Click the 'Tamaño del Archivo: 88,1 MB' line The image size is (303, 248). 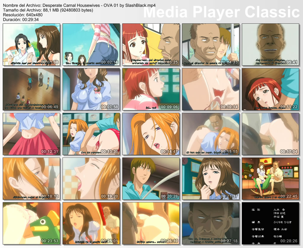[x=48, y=10]
